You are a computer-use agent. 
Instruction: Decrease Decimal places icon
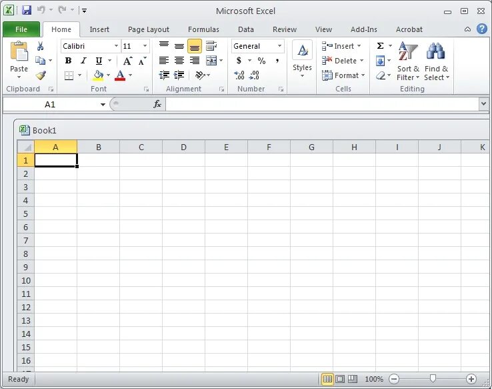(x=254, y=75)
